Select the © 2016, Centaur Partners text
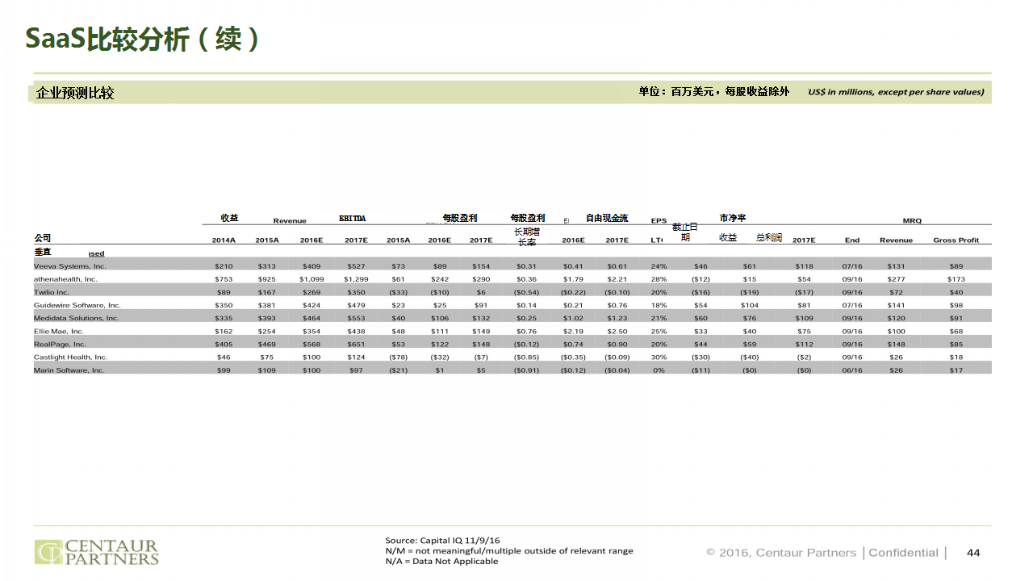This screenshot has height=581, width=1033. tap(781, 553)
